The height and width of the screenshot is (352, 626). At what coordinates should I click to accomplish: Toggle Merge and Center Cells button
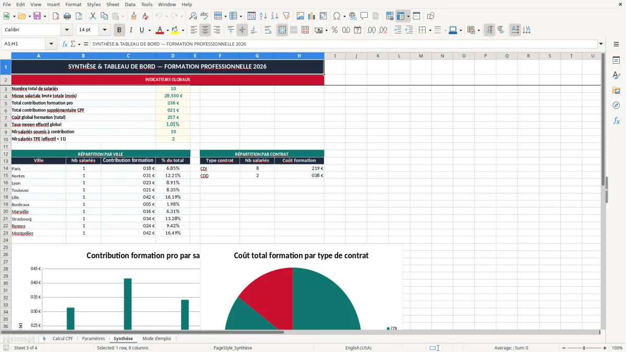[x=282, y=30]
